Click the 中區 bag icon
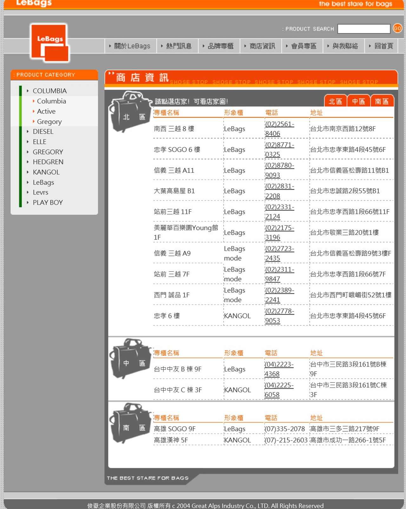The image size is (406, 509). pyautogui.click(x=131, y=358)
